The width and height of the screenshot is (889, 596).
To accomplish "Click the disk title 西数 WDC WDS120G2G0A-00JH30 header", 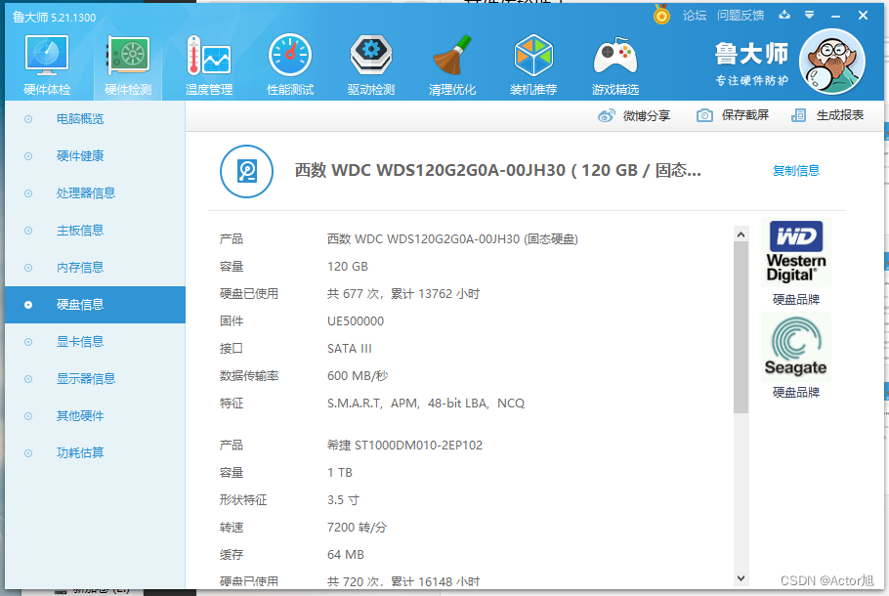I will 497,170.
